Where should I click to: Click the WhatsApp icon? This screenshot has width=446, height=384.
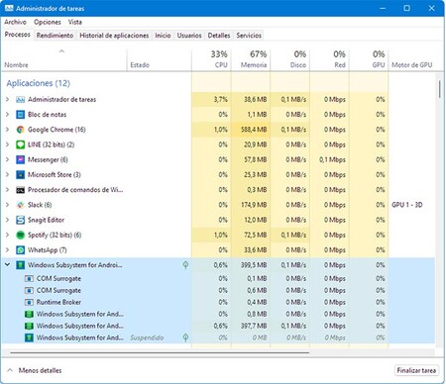click(21, 250)
